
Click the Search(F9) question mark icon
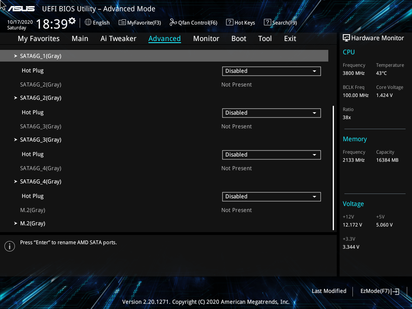pyautogui.click(x=267, y=23)
